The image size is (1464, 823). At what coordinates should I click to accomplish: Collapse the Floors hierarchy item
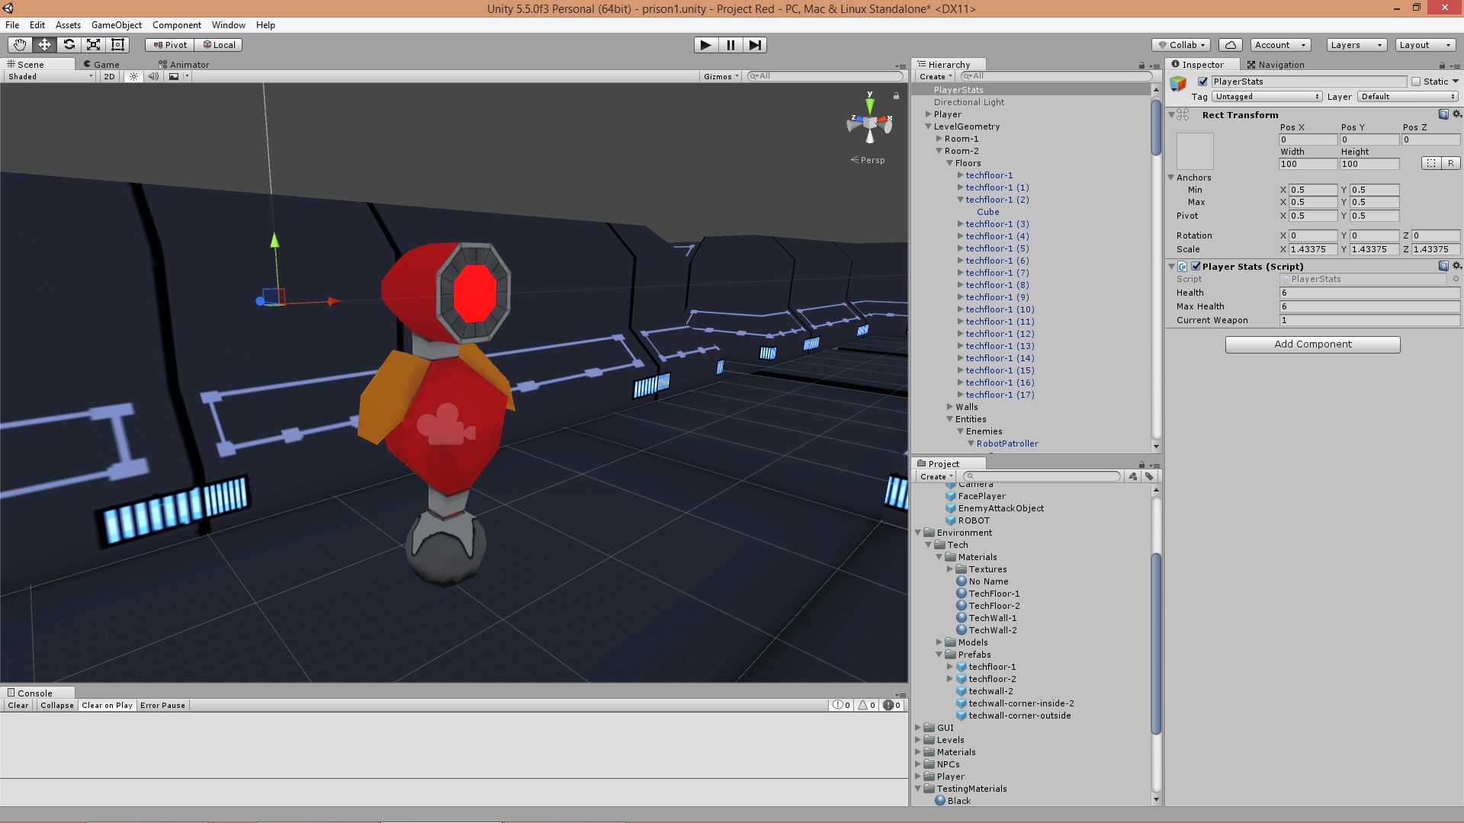[950, 163]
